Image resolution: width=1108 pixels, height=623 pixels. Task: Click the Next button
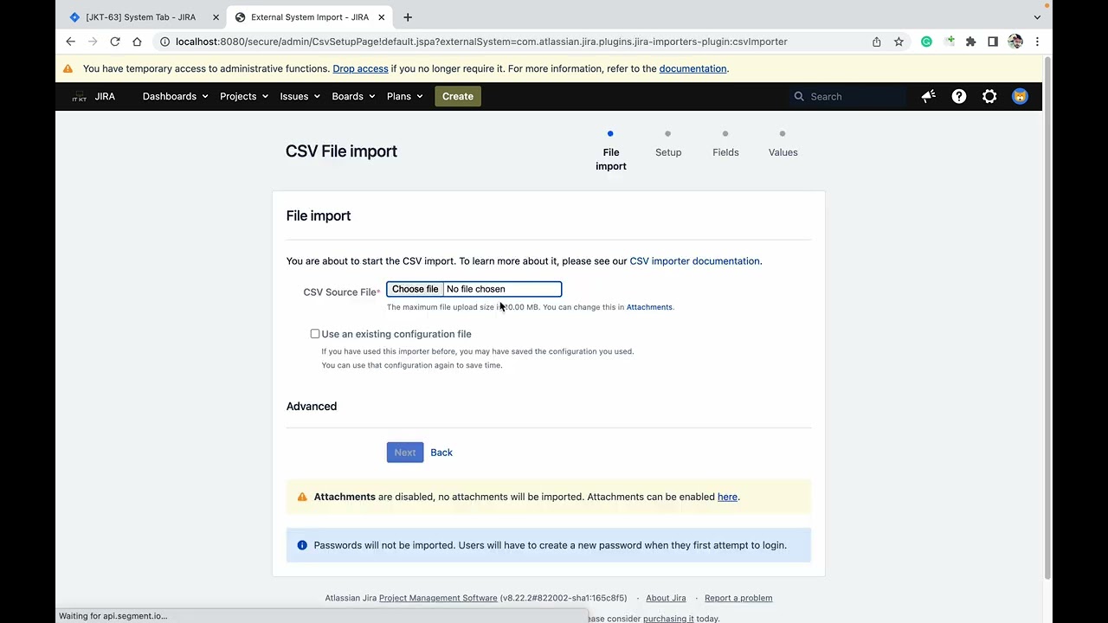click(x=405, y=453)
